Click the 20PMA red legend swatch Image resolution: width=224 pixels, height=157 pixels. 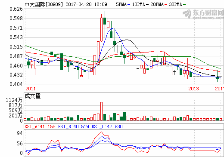(x=166, y=5)
